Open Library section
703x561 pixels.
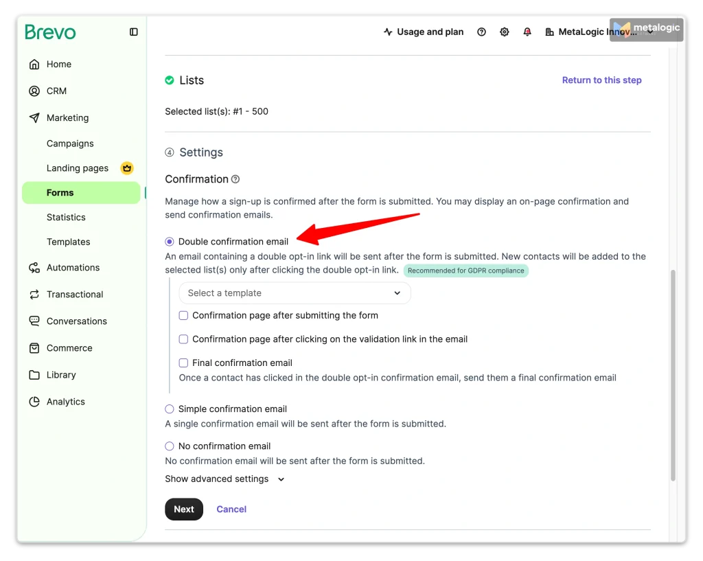pyautogui.click(x=61, y=375)
